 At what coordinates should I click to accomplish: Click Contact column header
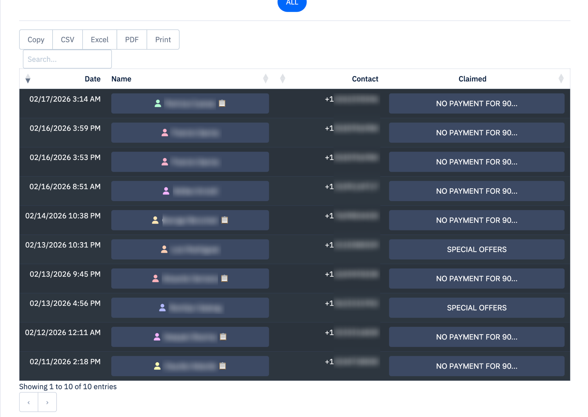click(x=365, y=79)
